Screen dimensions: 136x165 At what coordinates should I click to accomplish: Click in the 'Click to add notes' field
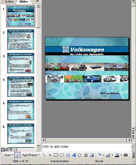[x=87, y=147]
